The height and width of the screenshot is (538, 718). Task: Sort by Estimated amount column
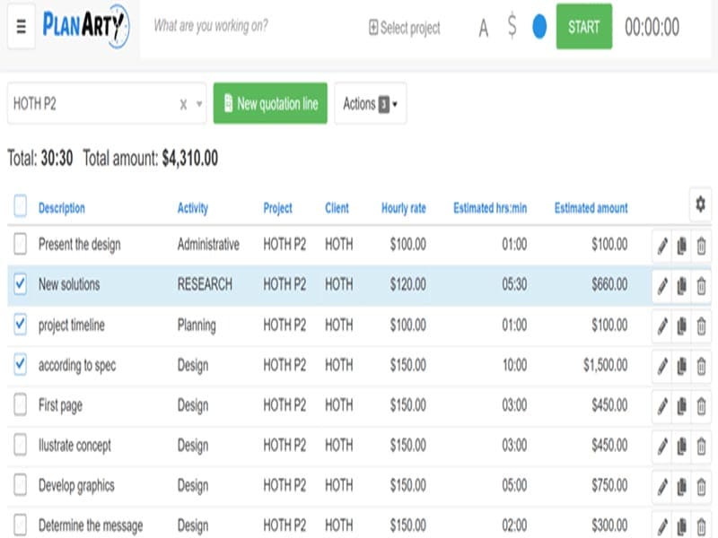coord(591,208)
